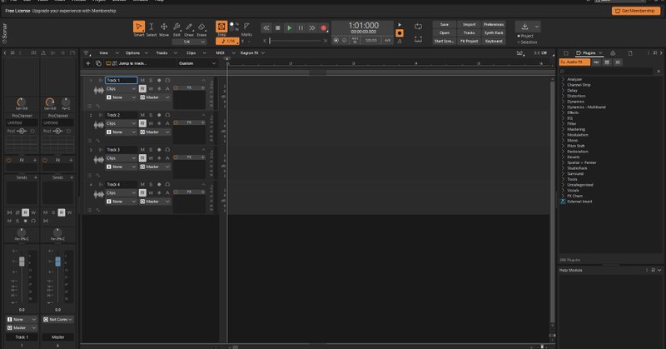Expand the Dynamics plugin category
The width and height of the screenshot is (666, 349).
[564, 102]
